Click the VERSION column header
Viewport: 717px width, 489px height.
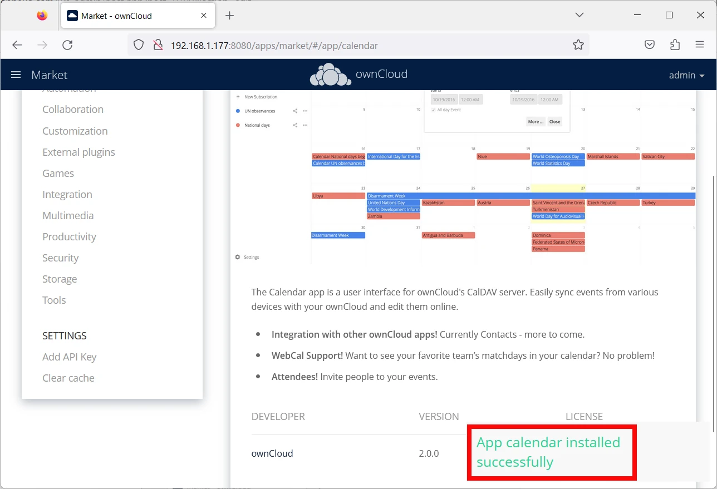[439, 417]
